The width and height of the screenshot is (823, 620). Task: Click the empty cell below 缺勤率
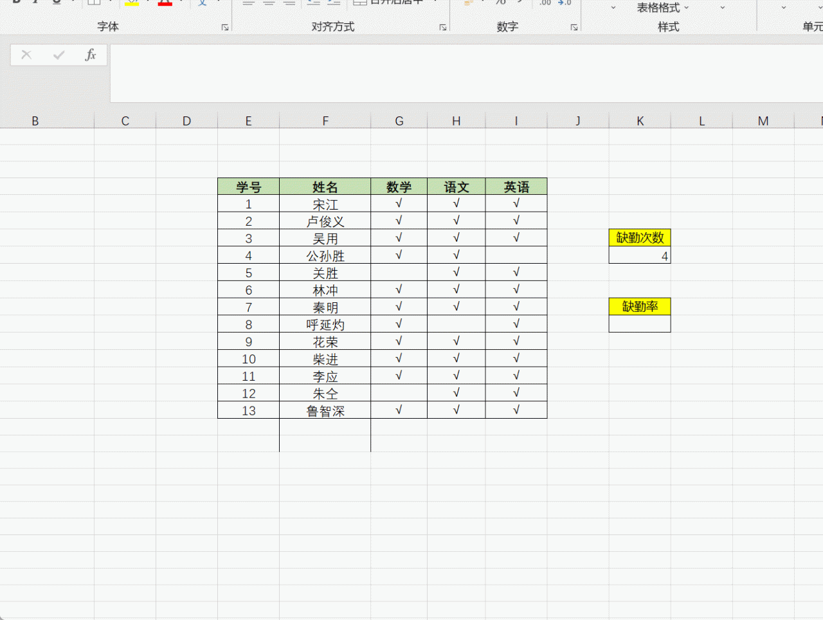[640, 324]
